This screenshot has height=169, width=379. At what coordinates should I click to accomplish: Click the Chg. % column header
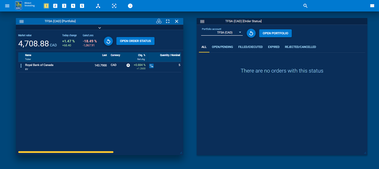[141, 55]
